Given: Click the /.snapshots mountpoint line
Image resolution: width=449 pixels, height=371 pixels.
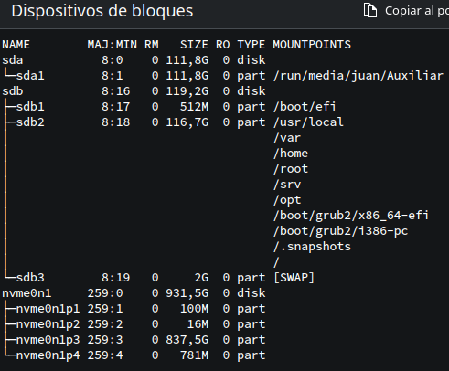Looking at the screenshot, I should (x=312, y=247).
